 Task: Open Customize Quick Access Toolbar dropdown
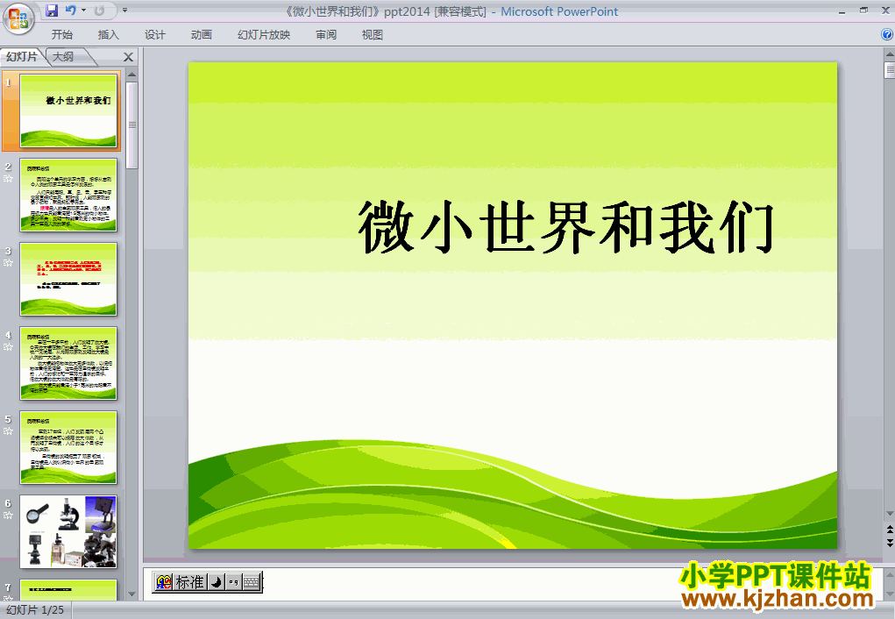(124, 11)
